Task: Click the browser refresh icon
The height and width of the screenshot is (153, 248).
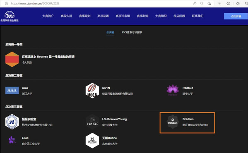Action: tap(228, 3)
